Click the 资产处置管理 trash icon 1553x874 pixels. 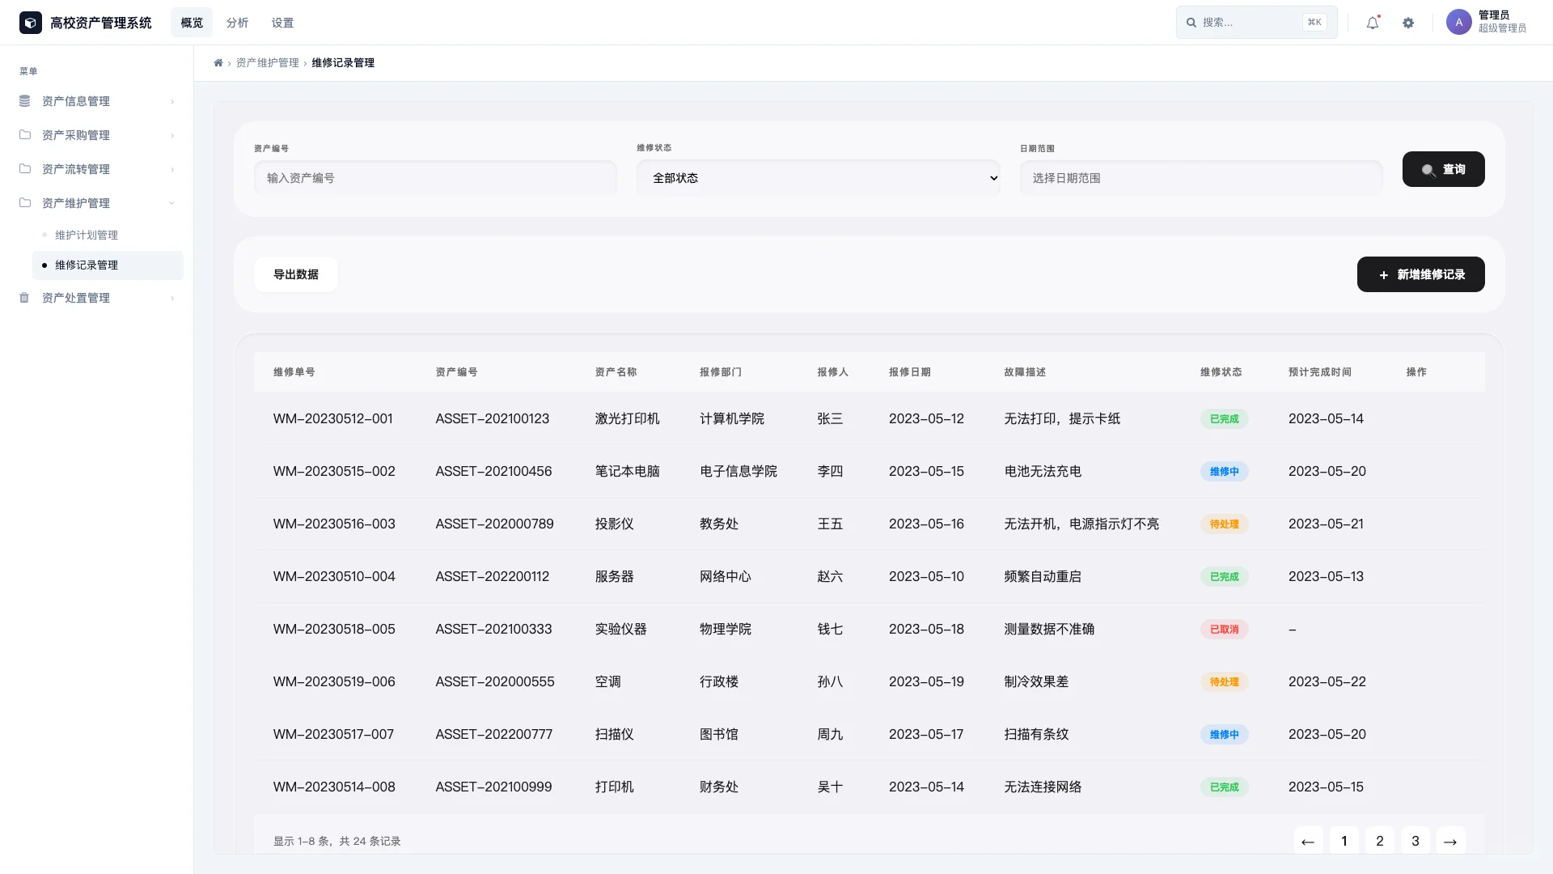24,298
